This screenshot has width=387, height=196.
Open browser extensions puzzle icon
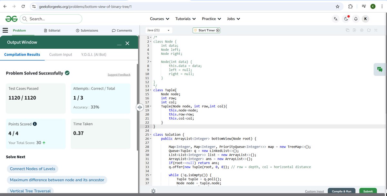(x=350, y=6)
